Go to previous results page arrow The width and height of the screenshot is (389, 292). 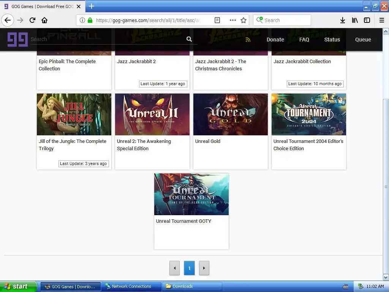coord(174,268)
